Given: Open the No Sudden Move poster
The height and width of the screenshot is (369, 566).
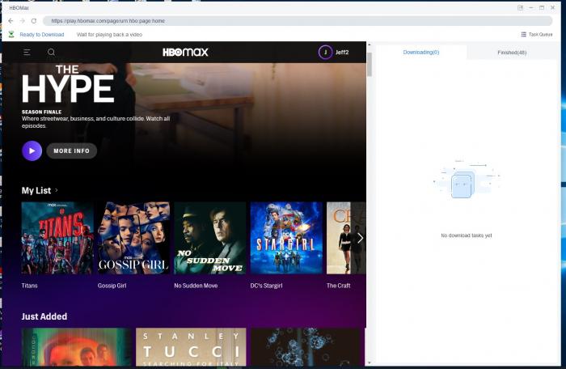Looking at the screenshot, I should [x=210, y=238].
